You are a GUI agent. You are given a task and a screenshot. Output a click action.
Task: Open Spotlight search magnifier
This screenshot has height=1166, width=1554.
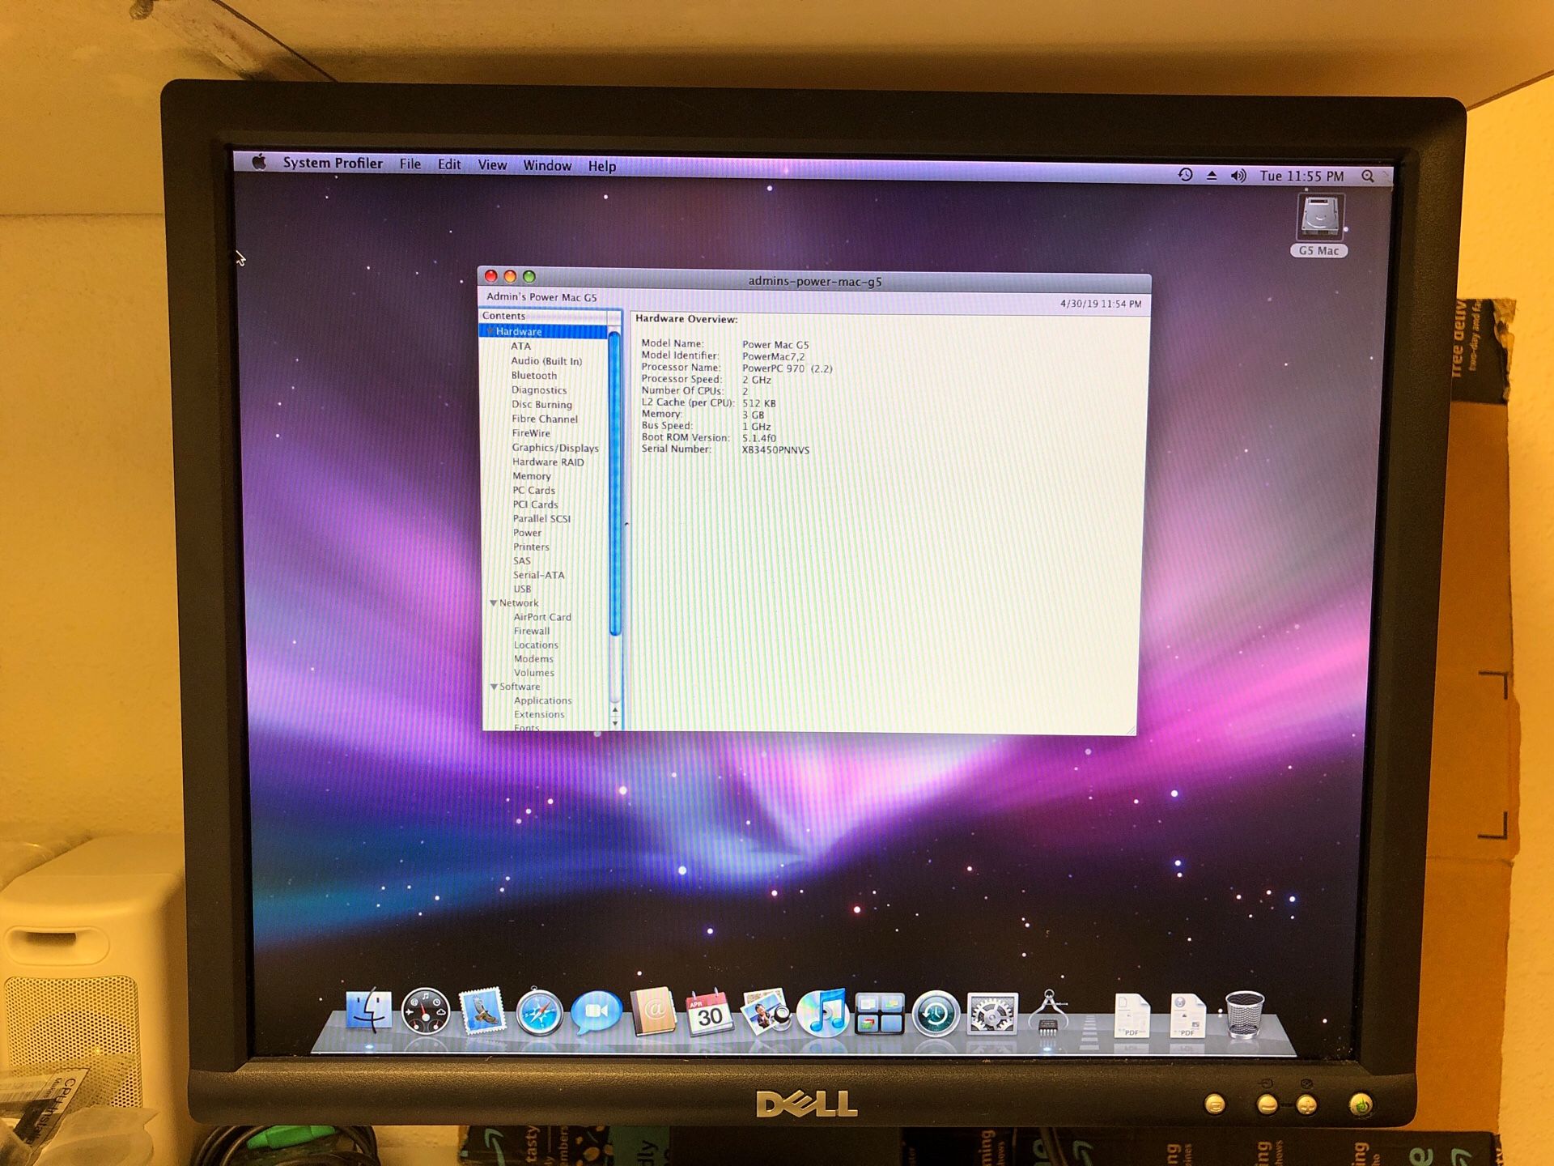pyautogui.click(x=1368, y=177)
